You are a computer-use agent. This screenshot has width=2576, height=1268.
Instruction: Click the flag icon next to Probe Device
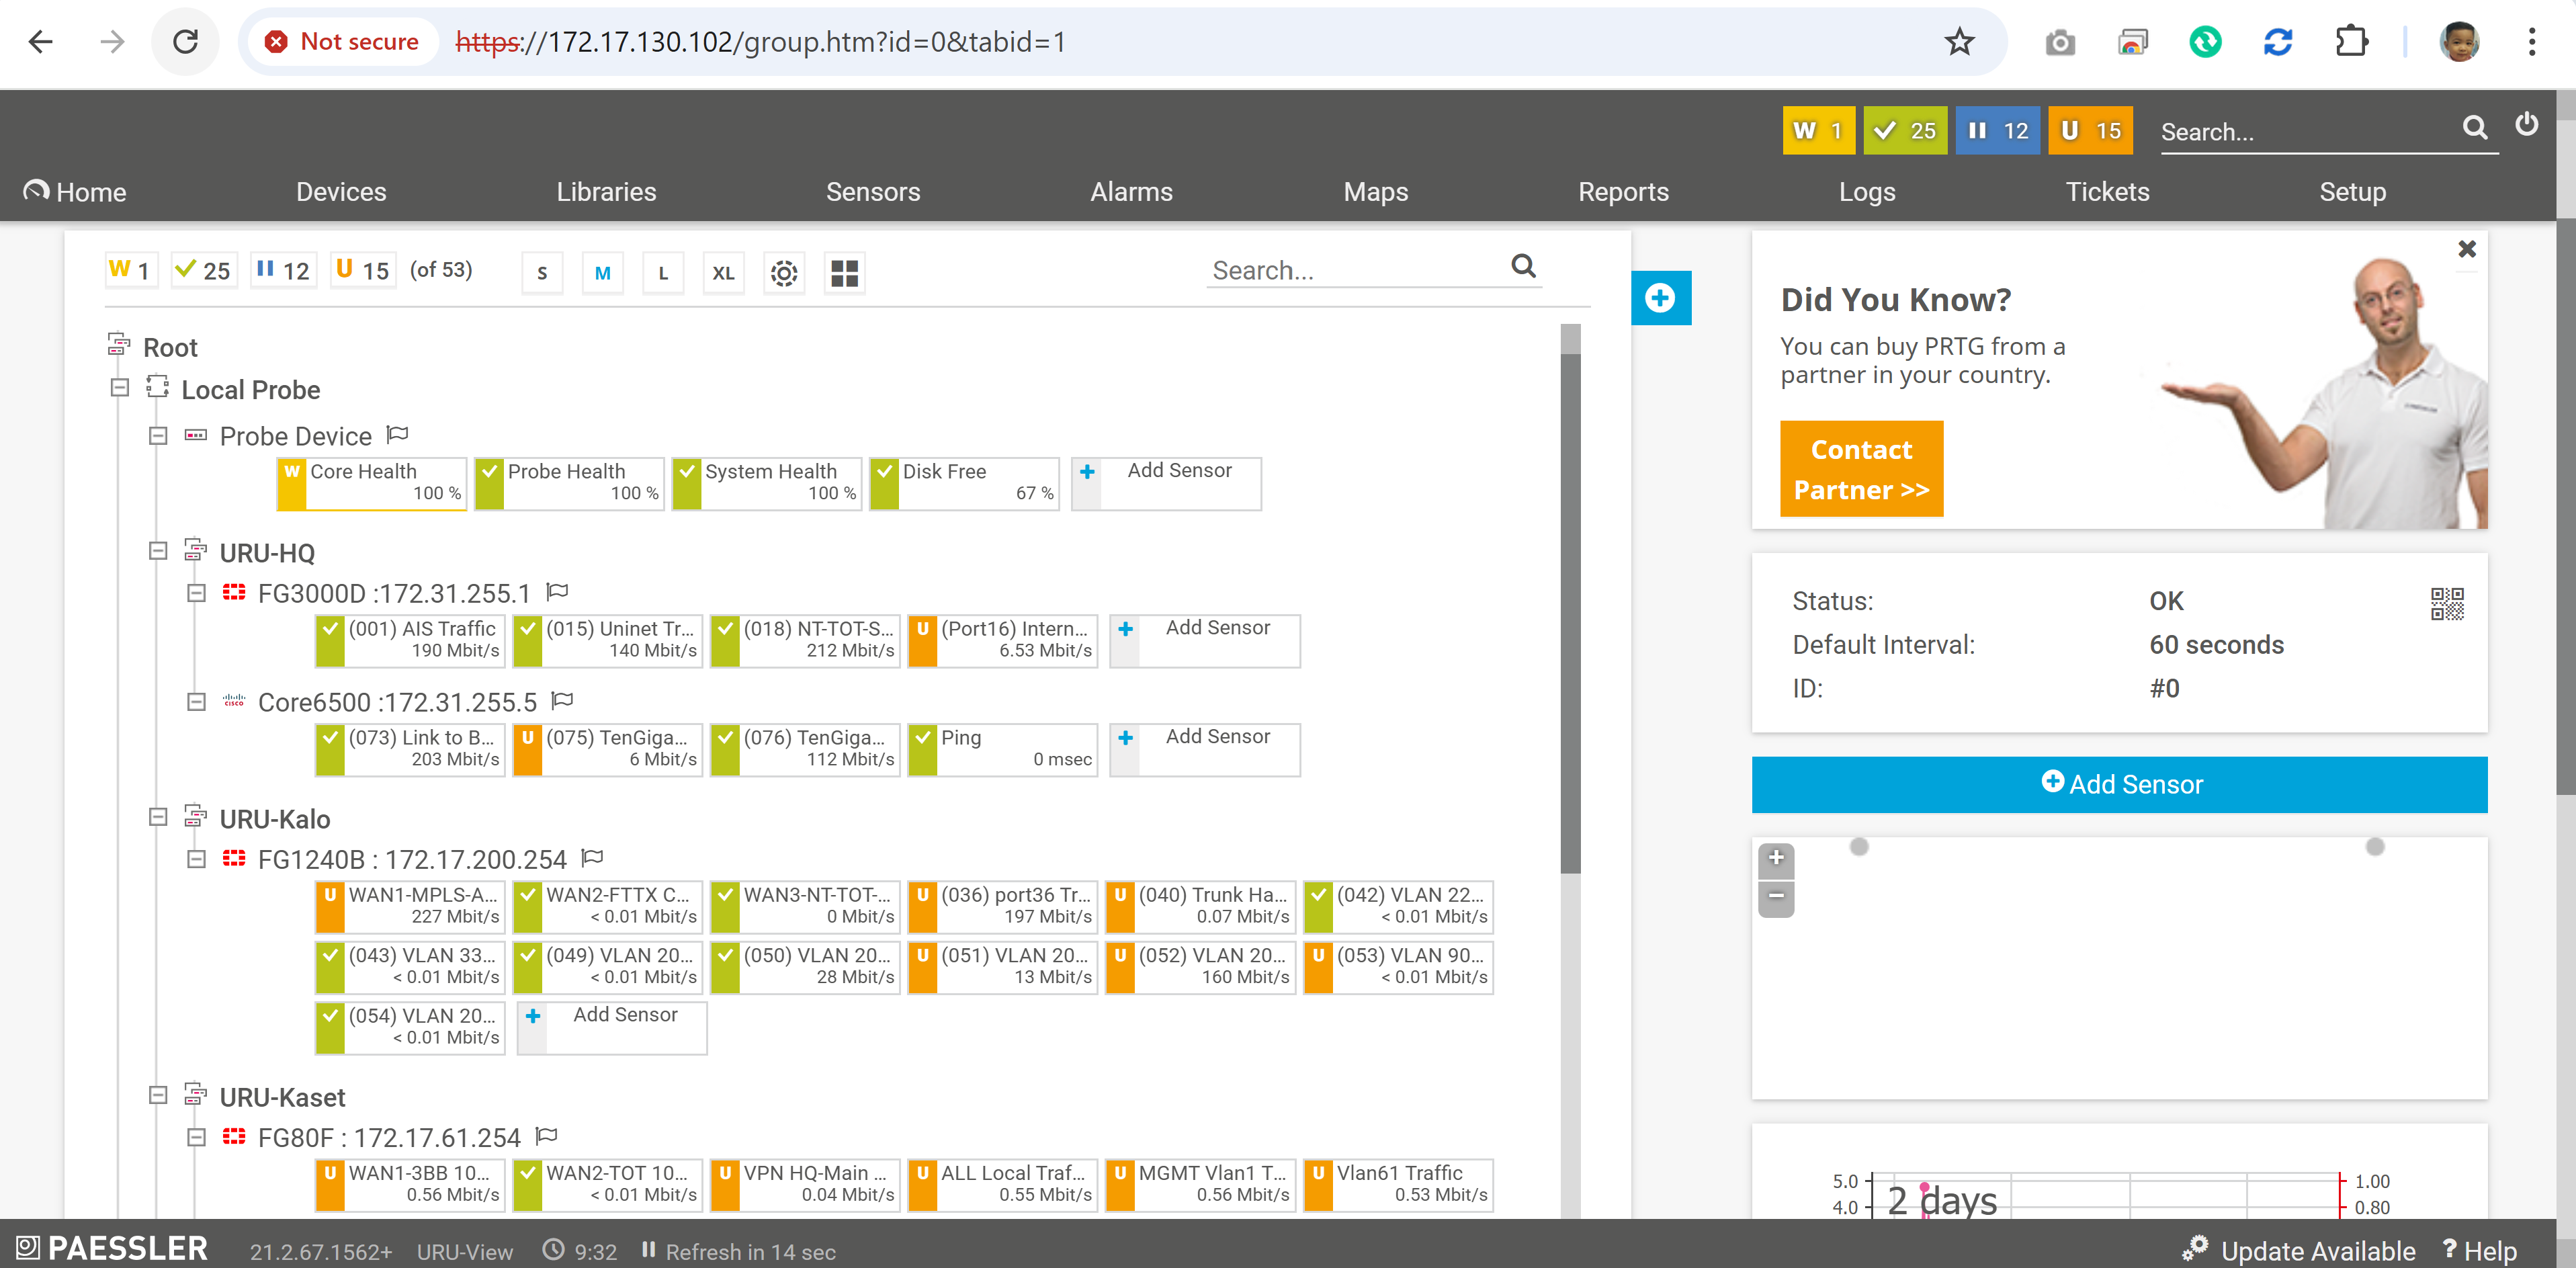397,434
